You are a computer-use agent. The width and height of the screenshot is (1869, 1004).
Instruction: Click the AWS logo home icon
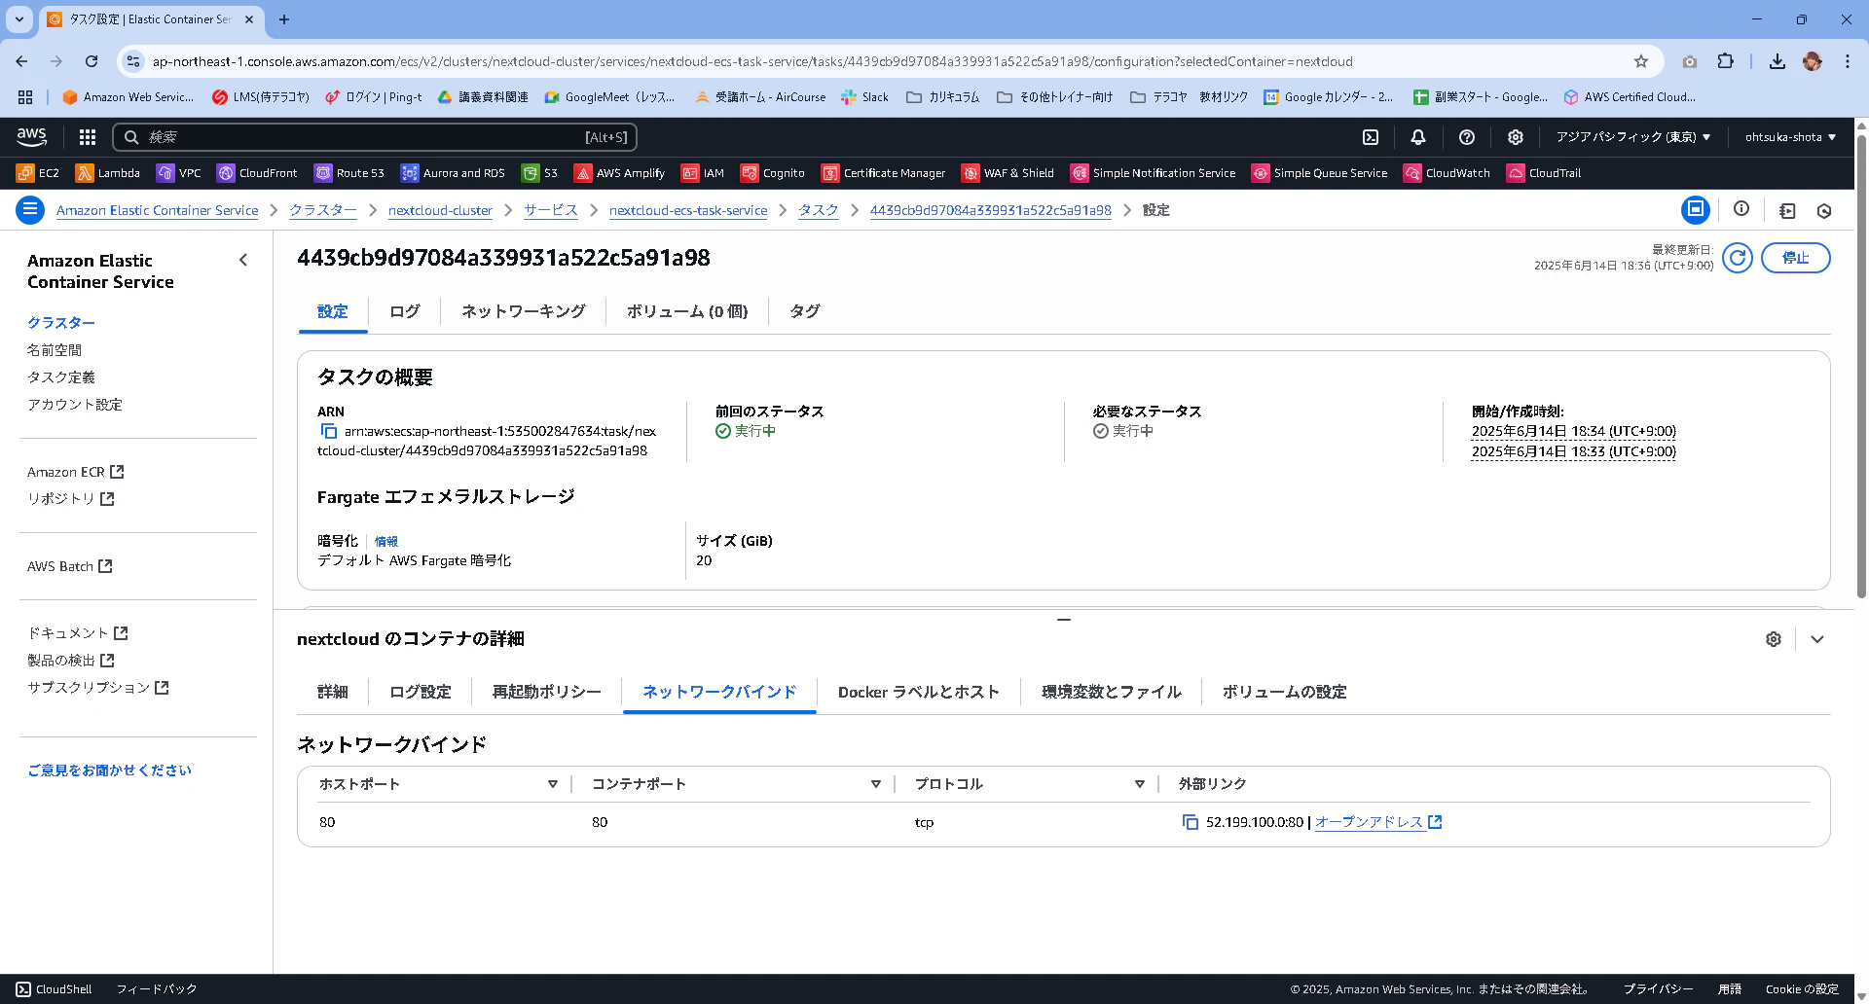click(x=31, y=137)
